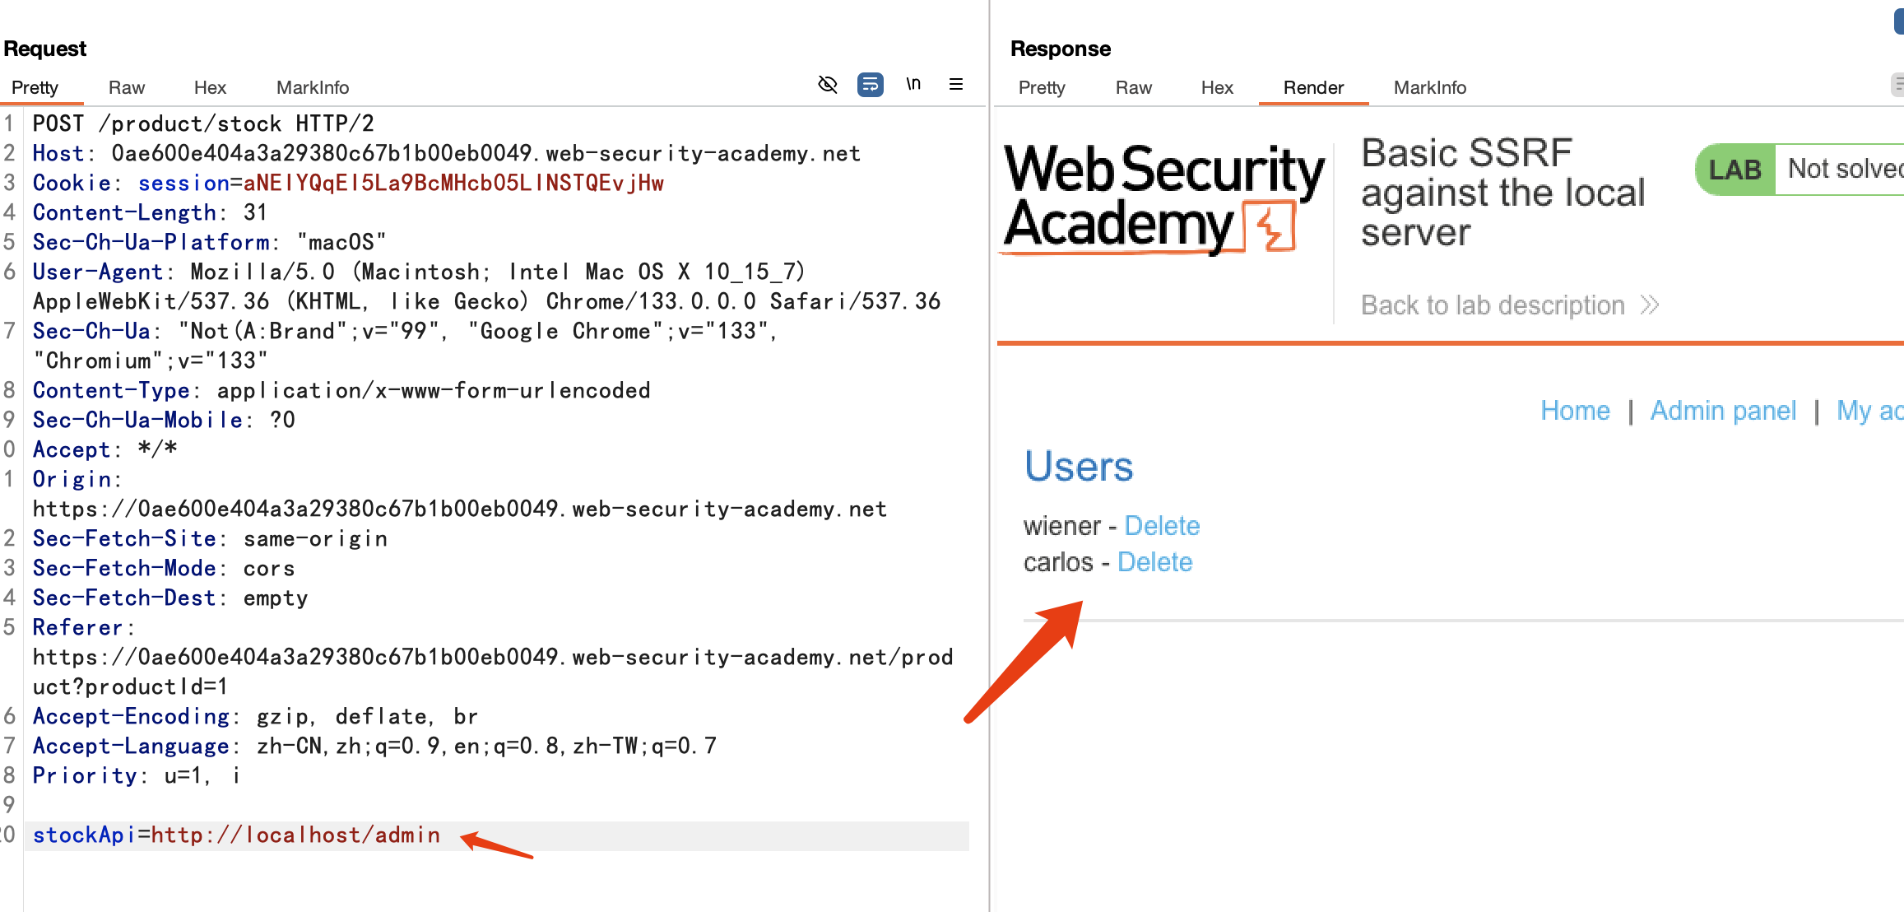The width and height of the screenshot is (1904, 912).
Task: Open the Response MarkInfo tab
Action: tap(1429, 88)
